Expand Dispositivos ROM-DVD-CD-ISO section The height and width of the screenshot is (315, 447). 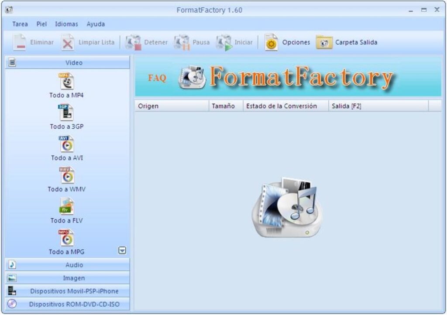click(x=68, y=304)
